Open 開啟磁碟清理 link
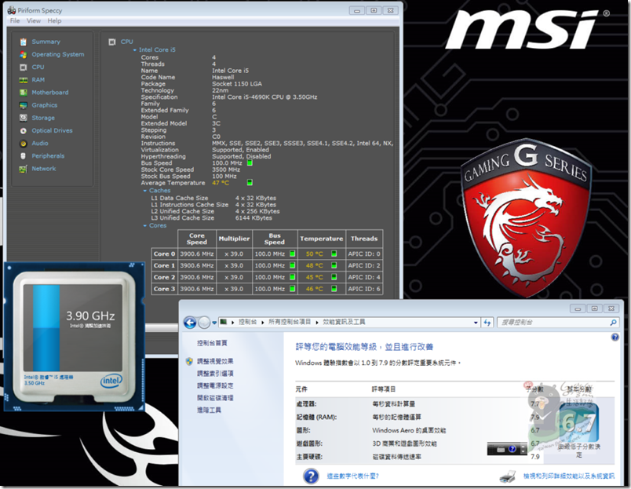The image size is (631, 489). [x=215, y=398]
